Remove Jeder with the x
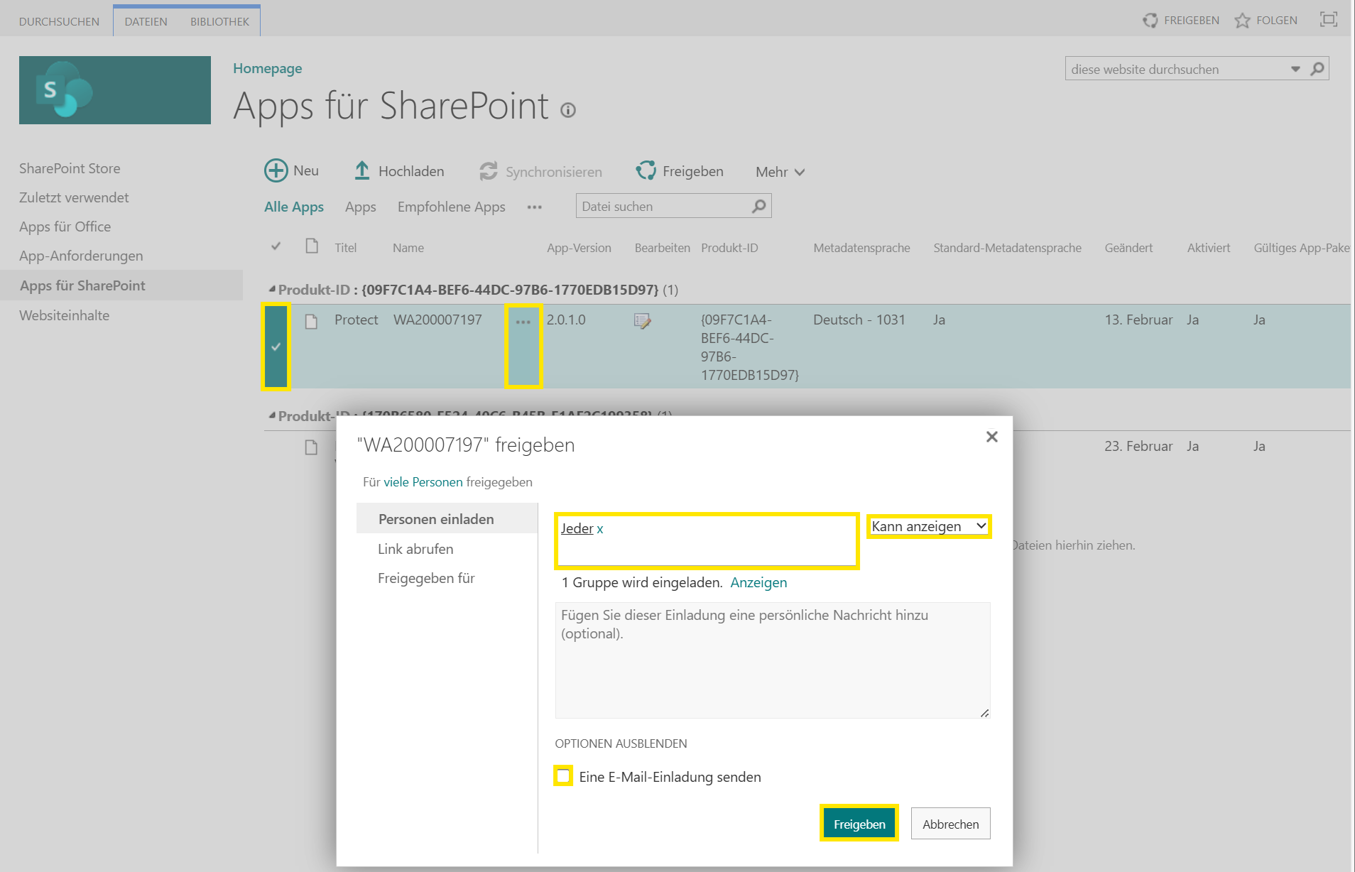 (x=600, y=529)
